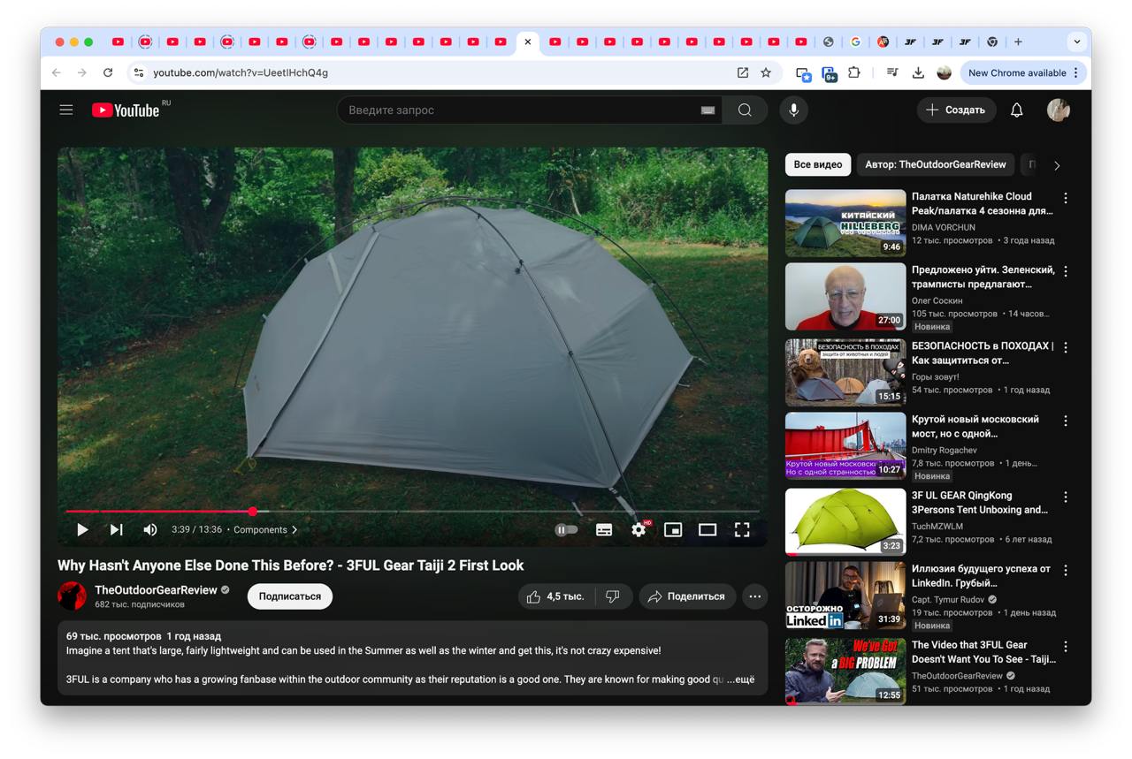Click the magnifier search button
The height and width of the screenshot is (759, 1132).
point(745,110)
